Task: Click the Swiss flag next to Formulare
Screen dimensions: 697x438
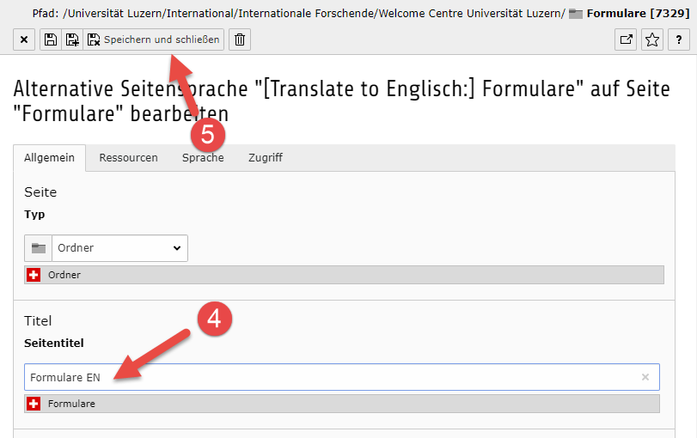Action: click(x=34, y=404)
